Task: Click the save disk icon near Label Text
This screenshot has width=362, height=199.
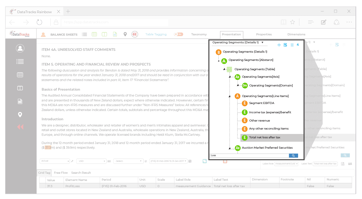Action: click(343, 164)
